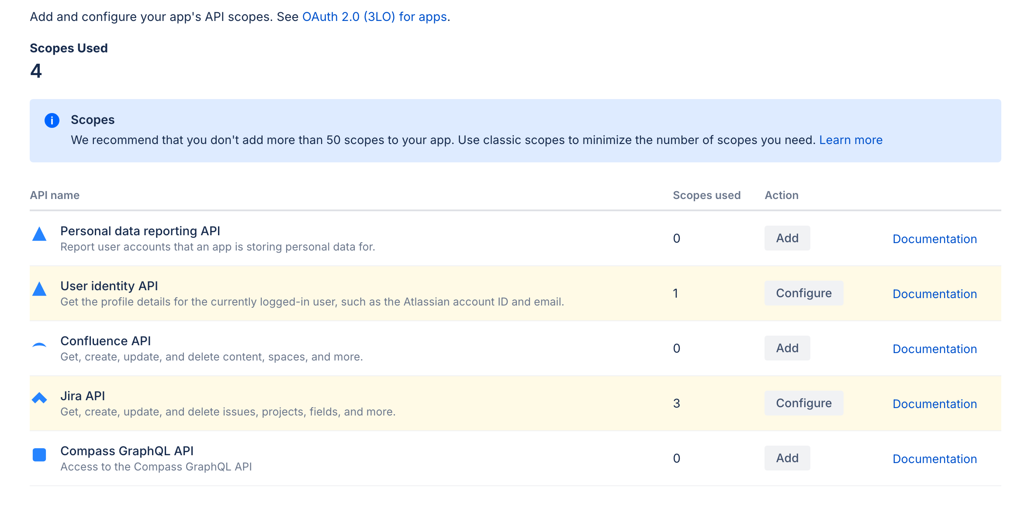This screenshot has height=515, width=1031.
Task: Click the Jira API description text
Action: 228,412
